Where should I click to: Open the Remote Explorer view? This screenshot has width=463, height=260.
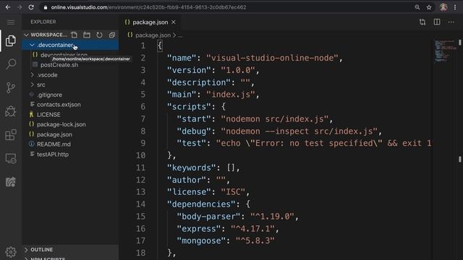click(11, 159)
